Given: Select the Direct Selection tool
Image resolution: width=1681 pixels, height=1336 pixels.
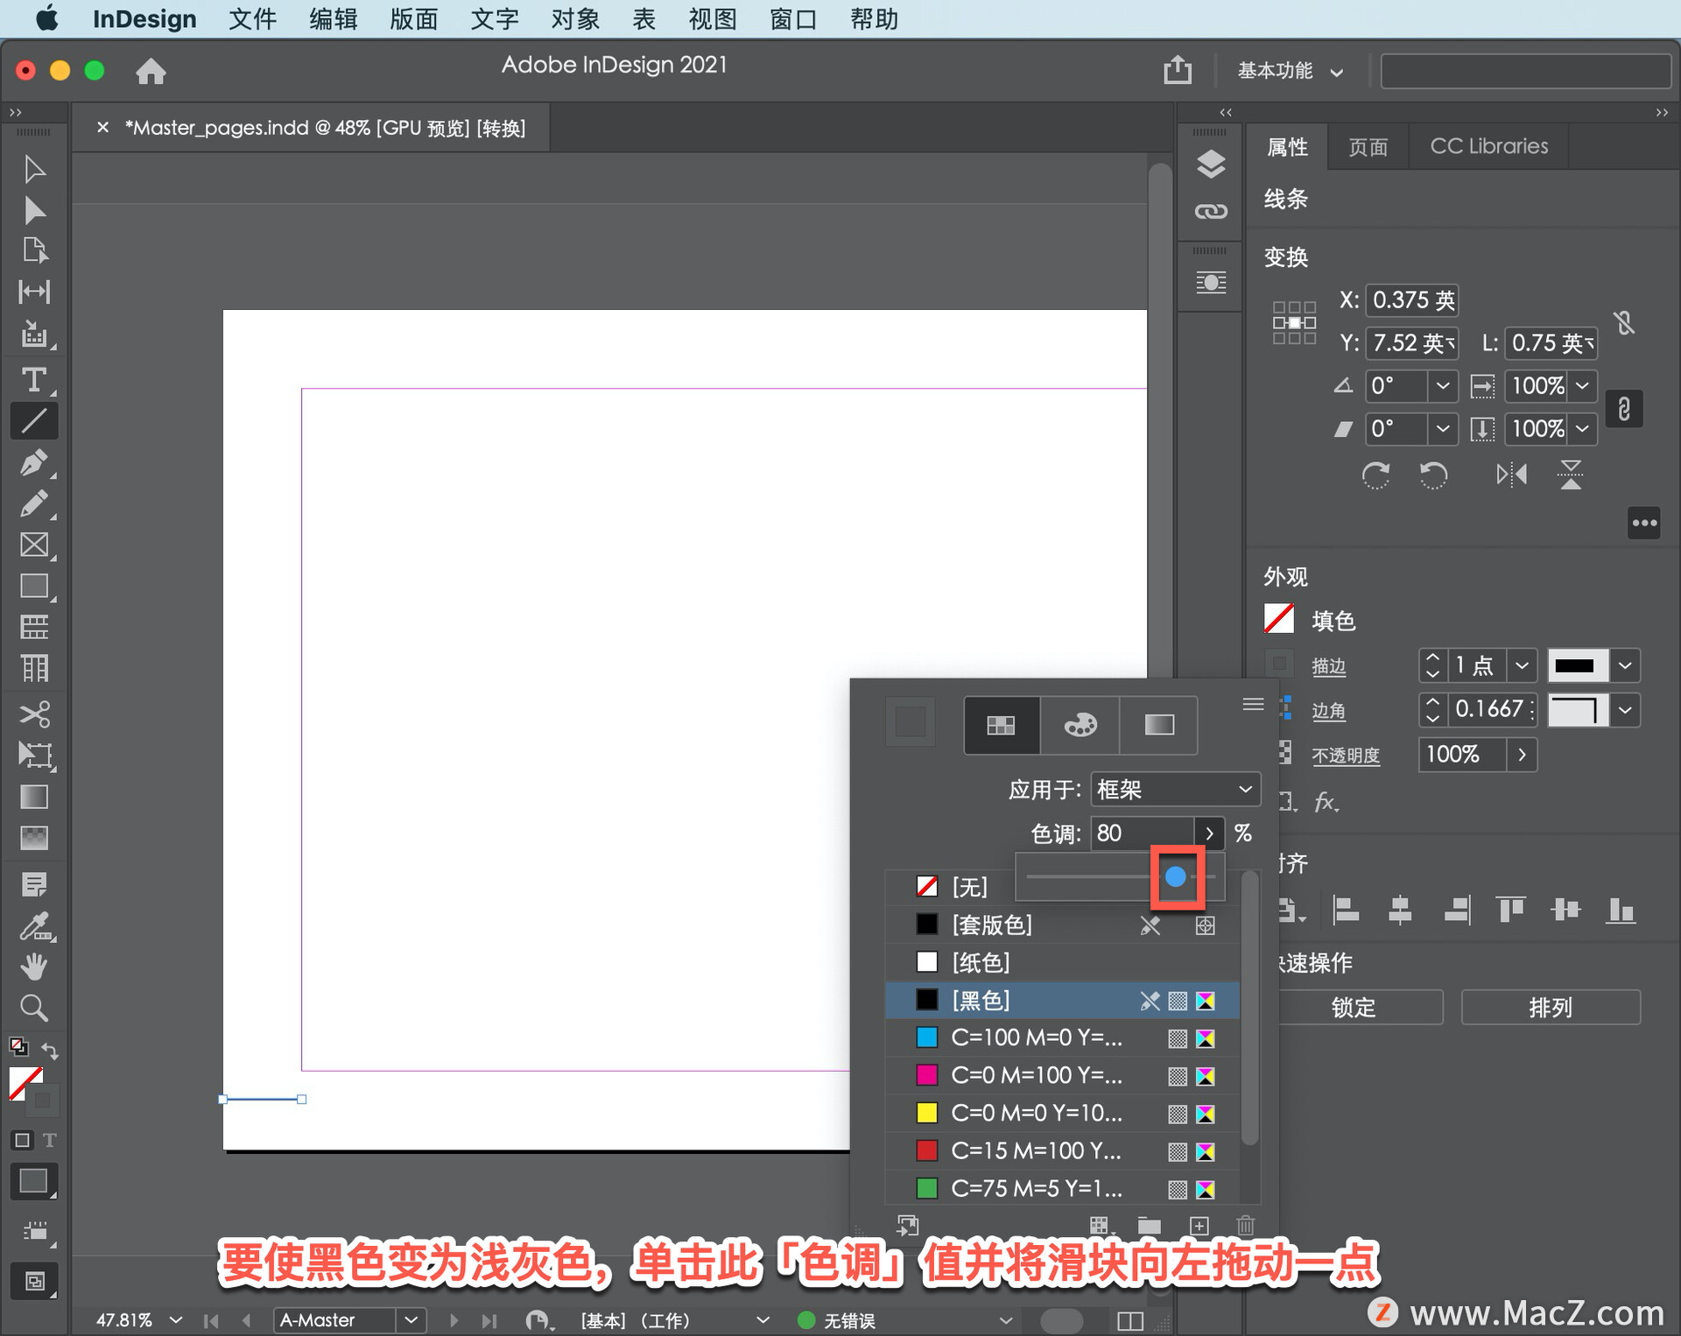Looking at the screenshot, I should pyautogui.click(x=34, y=210).
